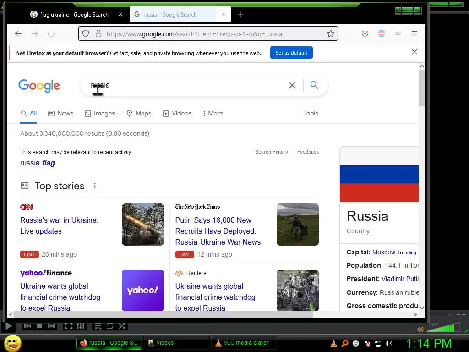Open the Moscow capital link
The height and width of the screenshot is (352, 469).
point(384,253)
